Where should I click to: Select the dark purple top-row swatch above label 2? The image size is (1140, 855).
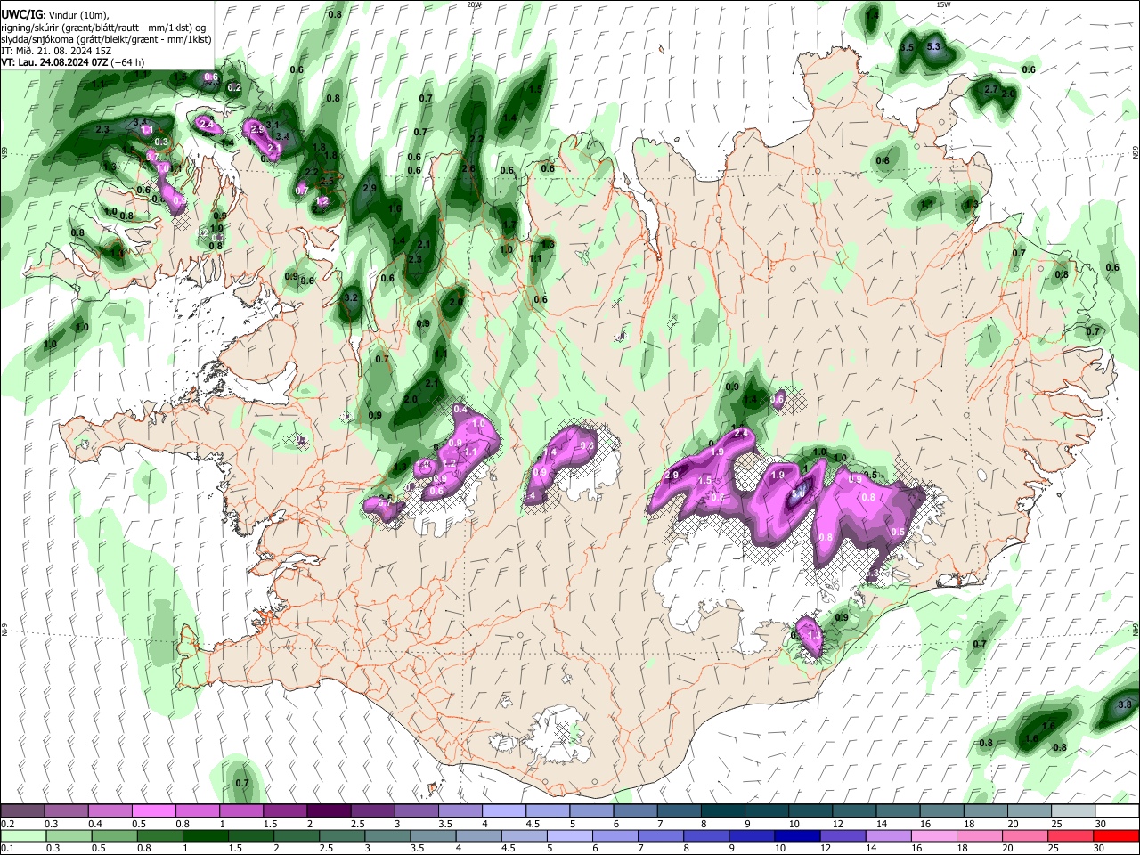click(x=329, y=811)
